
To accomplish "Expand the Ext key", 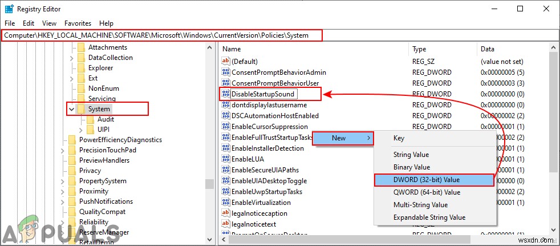I will [72, 78].
